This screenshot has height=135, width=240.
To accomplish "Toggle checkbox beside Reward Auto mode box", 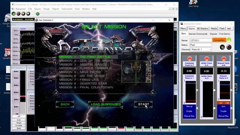I will [231, 108].
